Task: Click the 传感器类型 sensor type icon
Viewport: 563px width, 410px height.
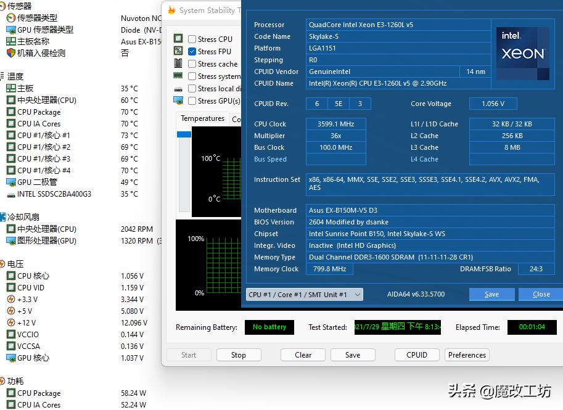Action: click(x=11, y=18)
